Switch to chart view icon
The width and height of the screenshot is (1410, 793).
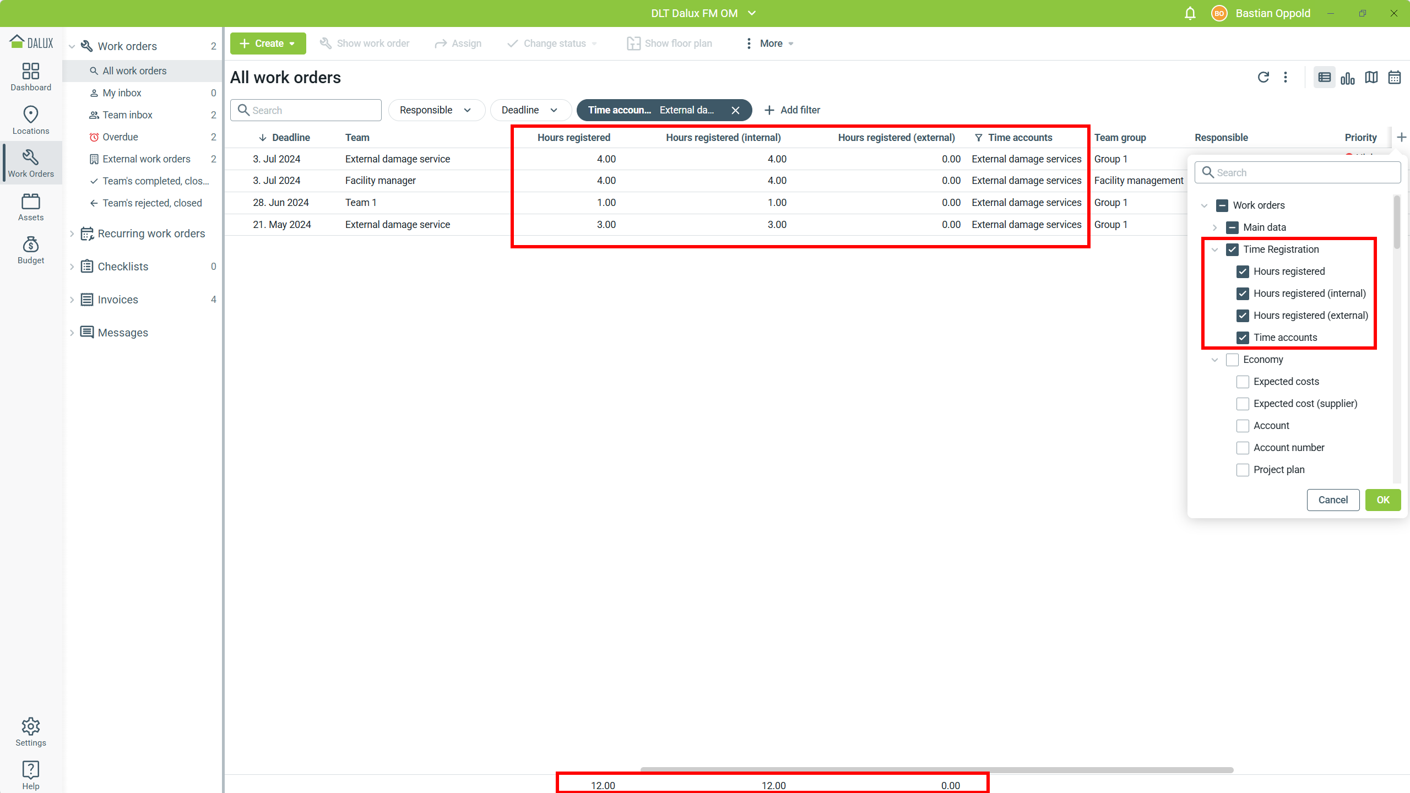(x=1347, y=78)
